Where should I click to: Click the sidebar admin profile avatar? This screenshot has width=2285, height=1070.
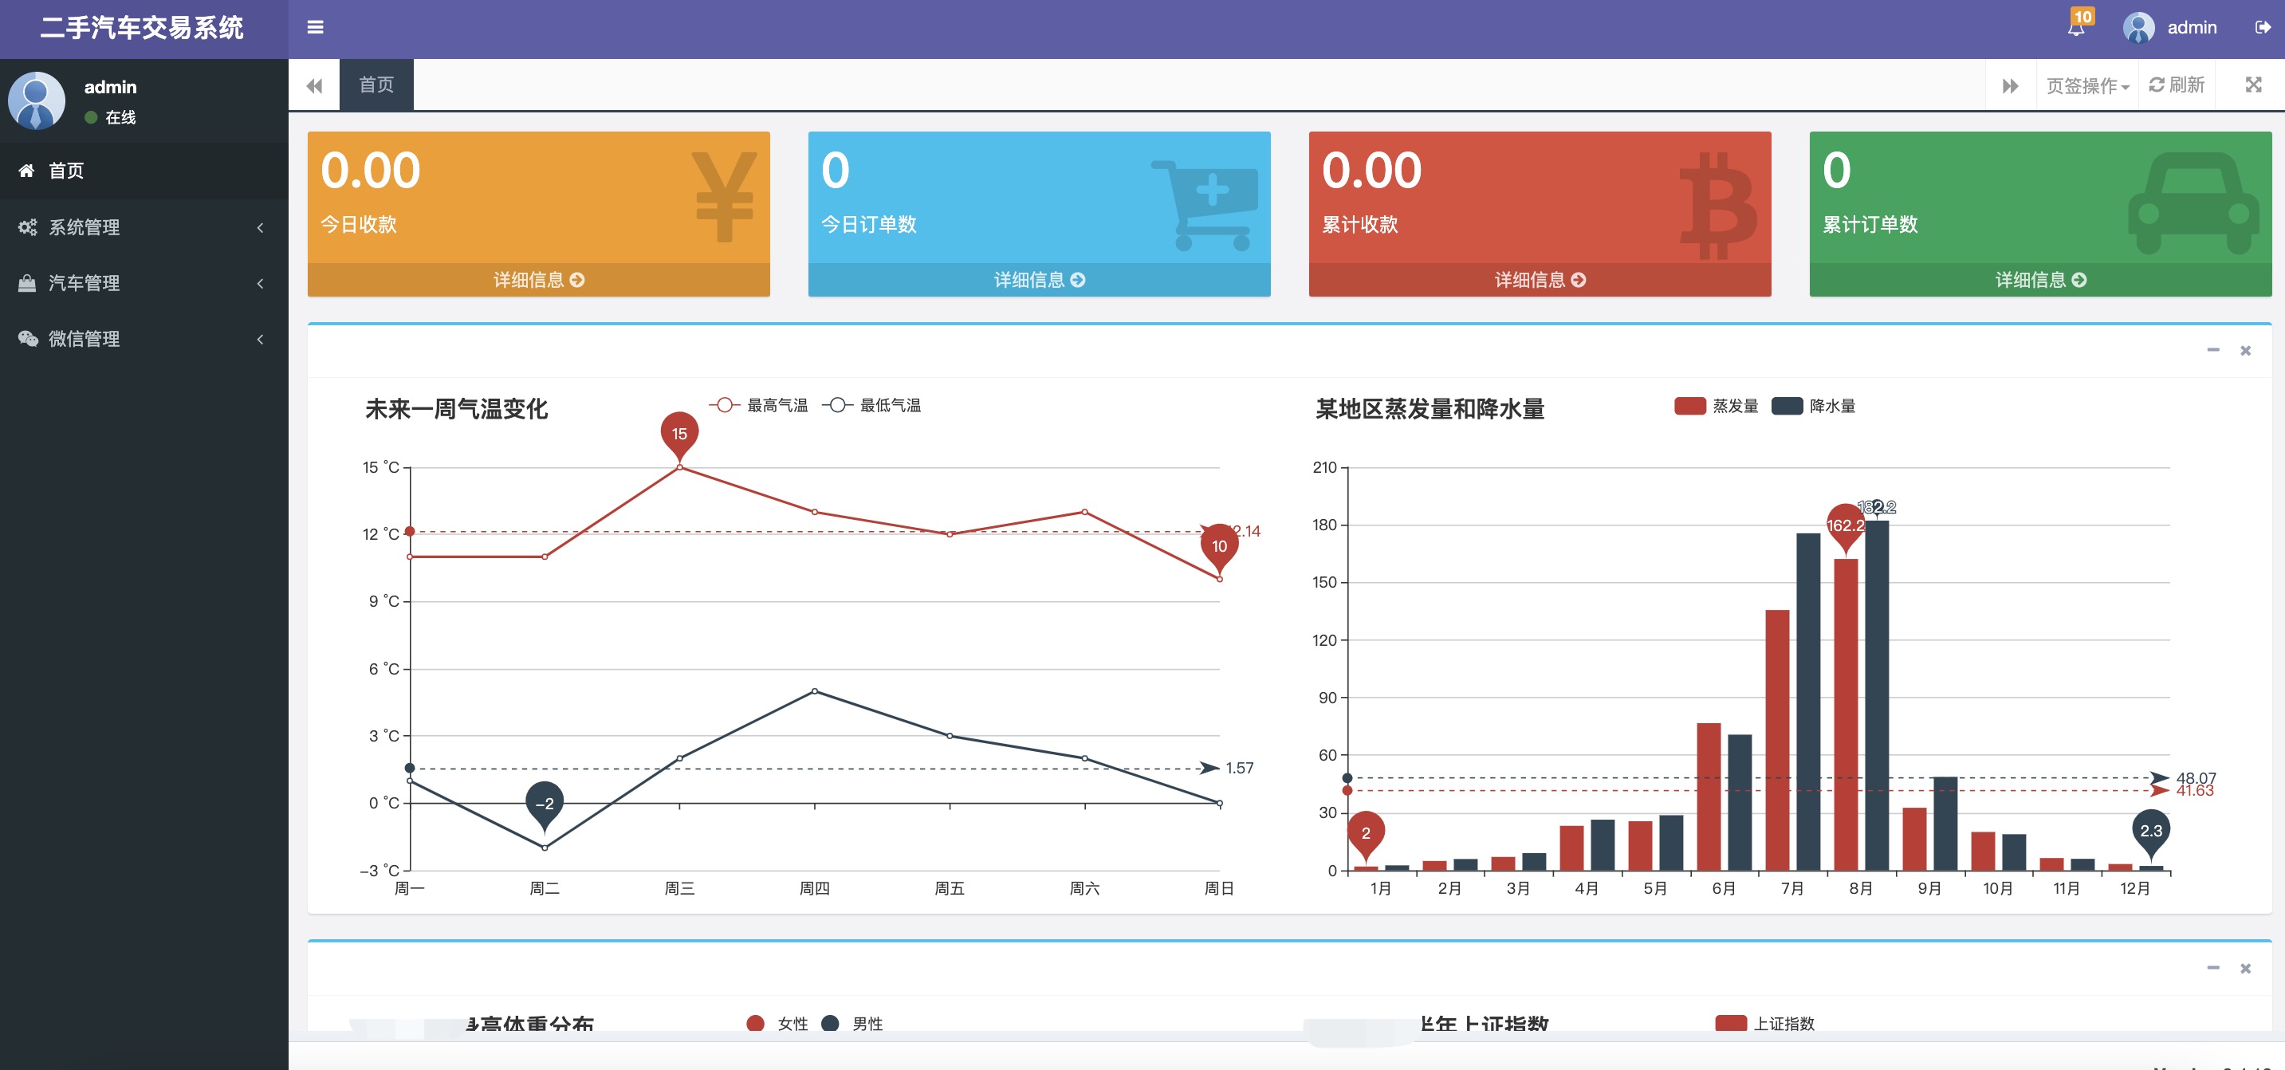coord(37,101)
